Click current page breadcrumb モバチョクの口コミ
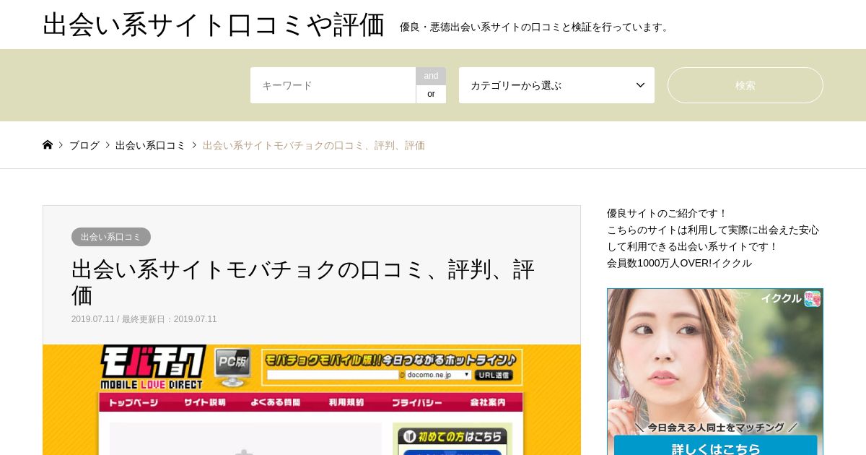 click(x=314, y=145)
